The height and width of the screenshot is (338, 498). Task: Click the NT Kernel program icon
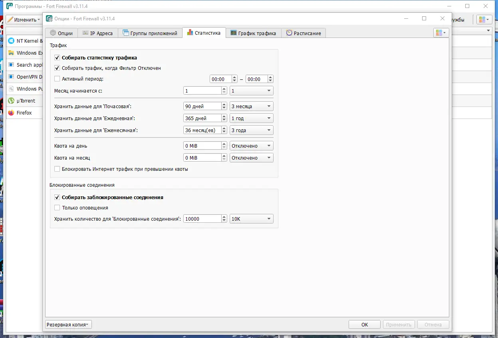click(x=11, y=41)
